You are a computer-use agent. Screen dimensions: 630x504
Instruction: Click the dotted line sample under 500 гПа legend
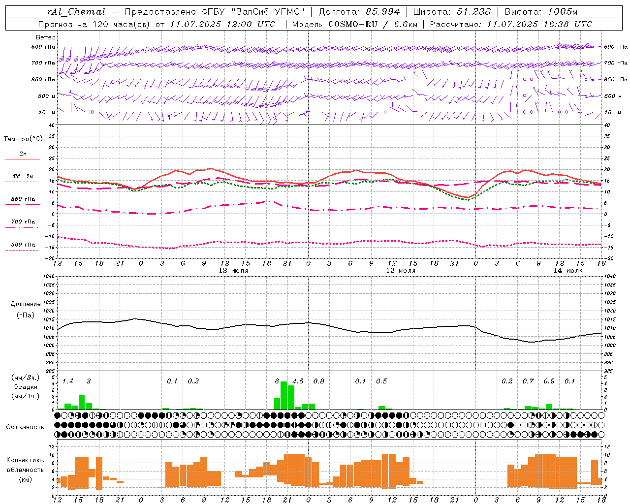[x=22, y=250]
